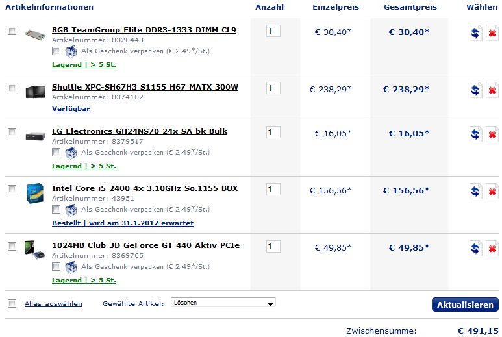This screenshot has width=502, height=337.
Task: Delete the Intel Core i5 2400 item
Action: coord(492,192)
